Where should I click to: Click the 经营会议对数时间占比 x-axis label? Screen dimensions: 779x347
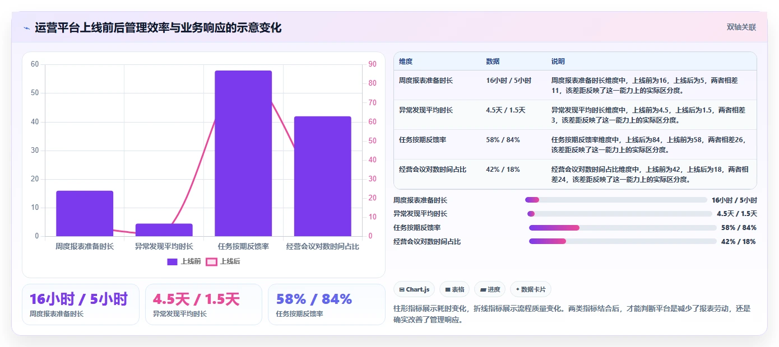(x=323, y=246)
